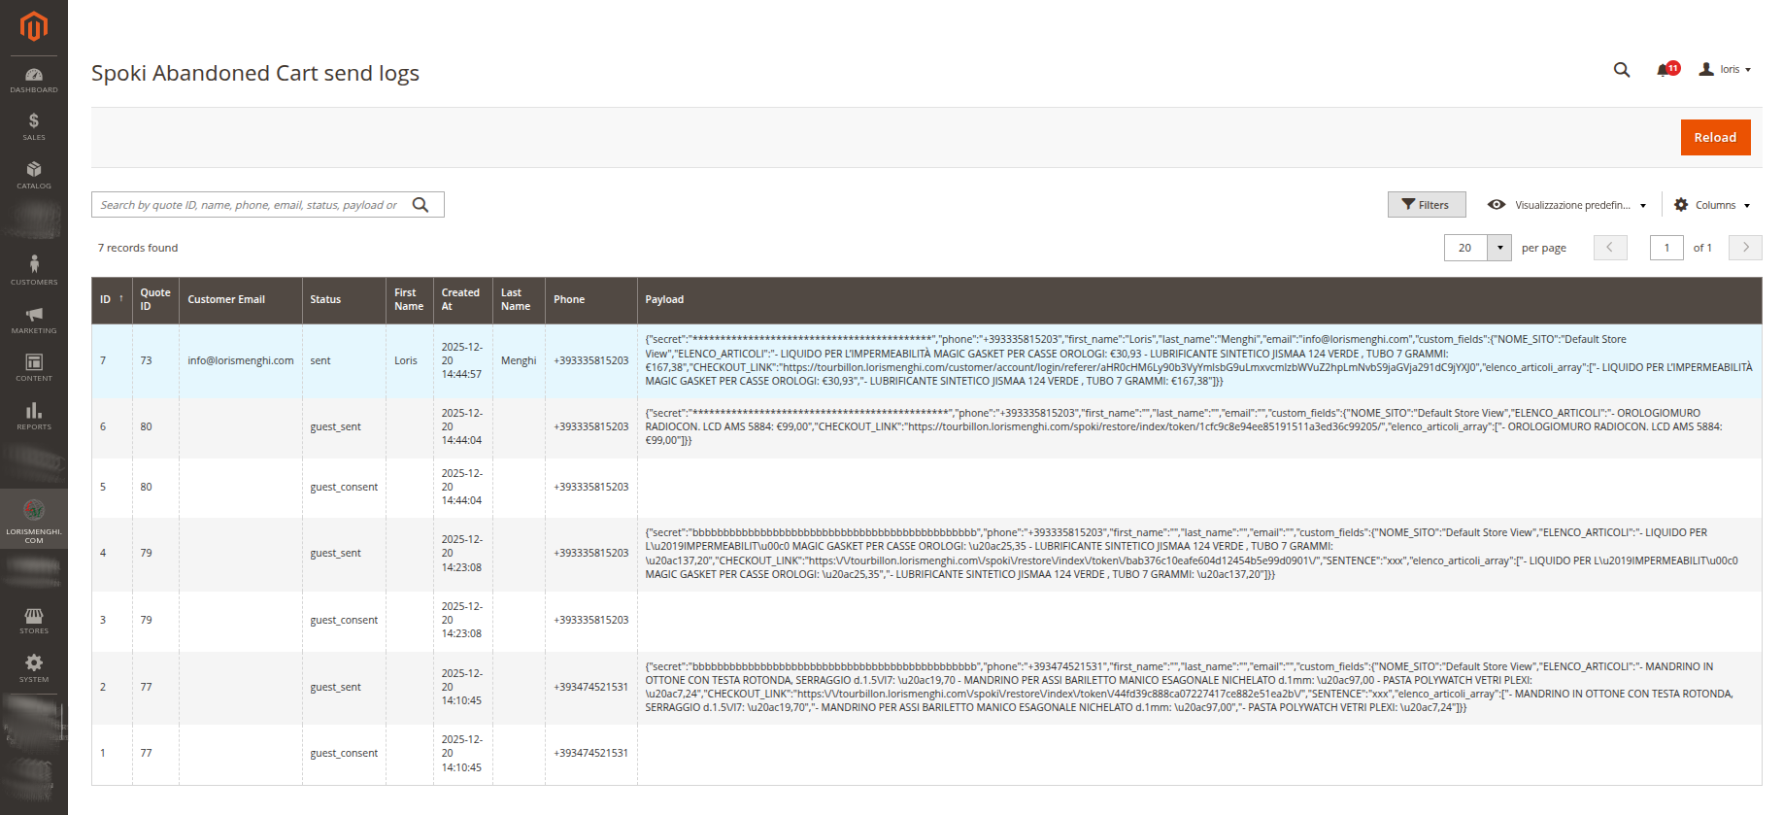Screen dimensions: 1783x815
Task: Expand the per page size dropdown
Action: 1500,248
